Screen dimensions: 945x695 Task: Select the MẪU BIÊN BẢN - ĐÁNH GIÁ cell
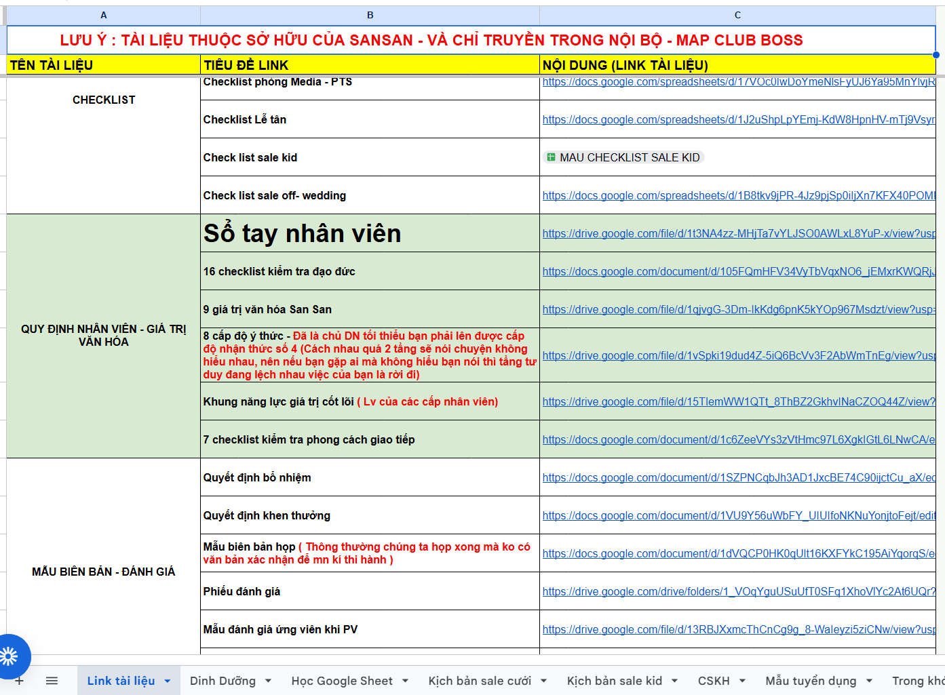(x=104, y=556)
